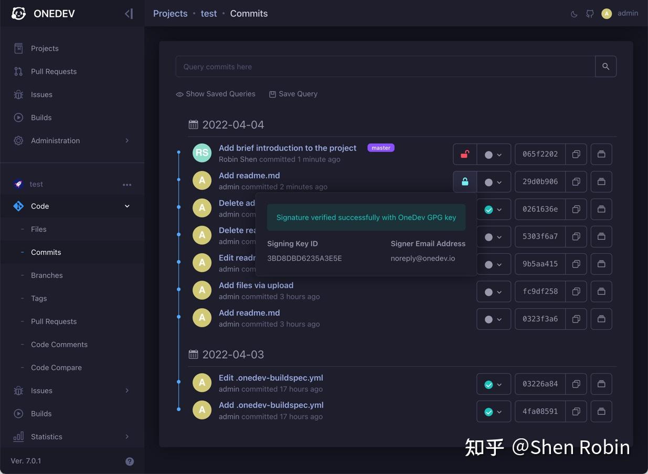This screenshot has height=474, width=648.
Task: Copy commit hash 0323f3a6
Action: coord(576,319)
